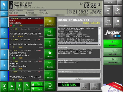Enable Auto Pilot mode

pos(113,44)
